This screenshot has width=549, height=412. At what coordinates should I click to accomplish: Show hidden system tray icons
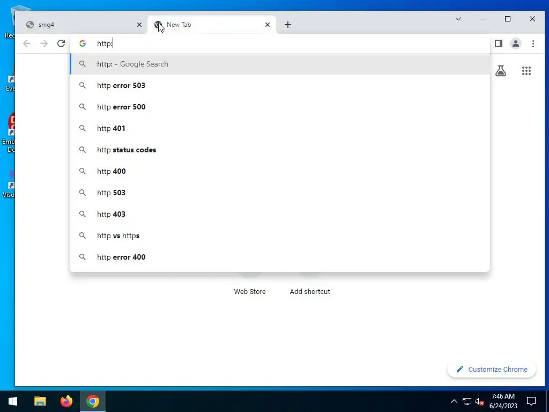point(454,401)
